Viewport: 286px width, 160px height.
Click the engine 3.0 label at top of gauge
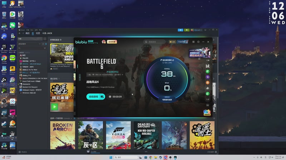point(167,60)
